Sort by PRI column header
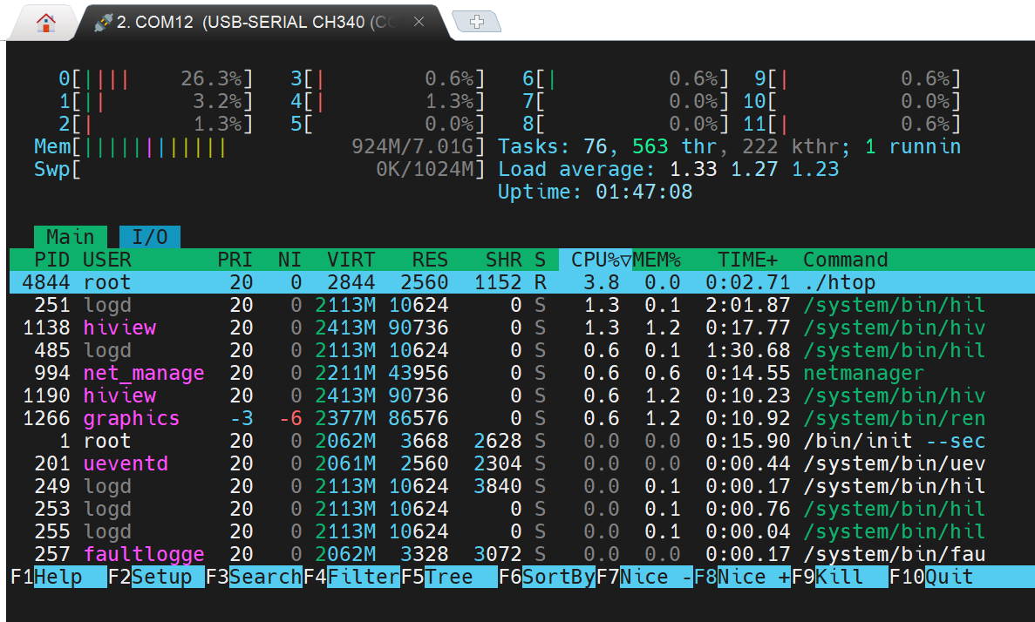Image resolution: width=1035 pixels, height=622 pixels. tap(235, 260)
